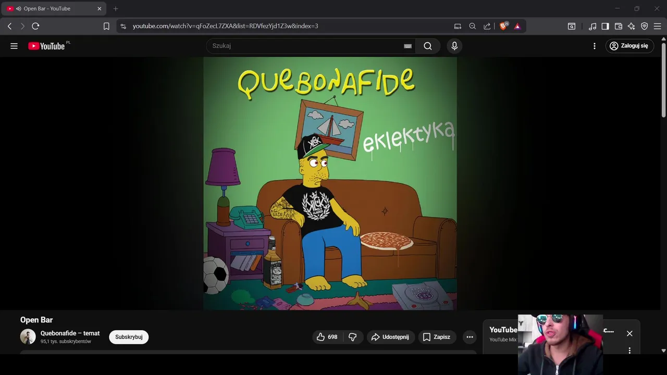Click the scrollbar down arrow

(x=663, y=351)
